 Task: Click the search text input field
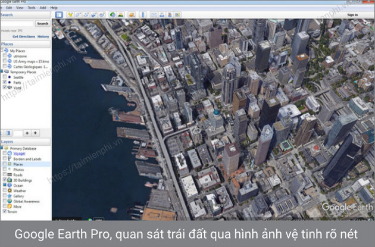[x=17, y=23]
